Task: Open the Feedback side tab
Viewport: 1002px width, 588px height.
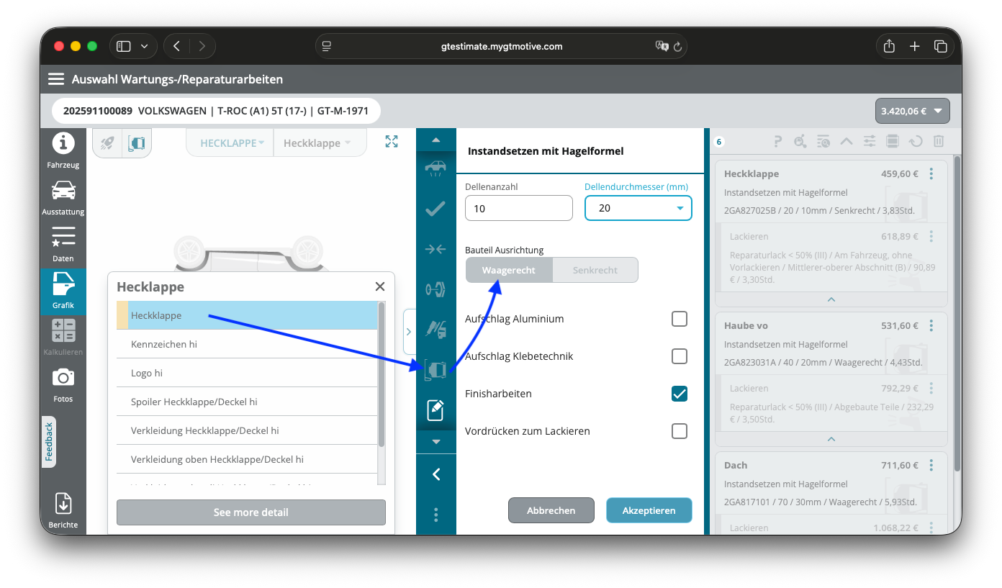Action: pyautogui.click(x=49, y=442)
